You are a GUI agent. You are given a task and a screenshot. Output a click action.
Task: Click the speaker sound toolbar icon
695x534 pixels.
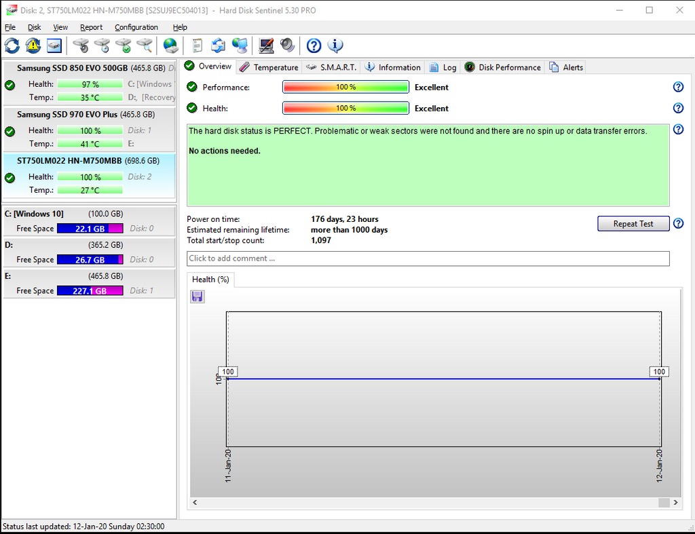point(288,45)
